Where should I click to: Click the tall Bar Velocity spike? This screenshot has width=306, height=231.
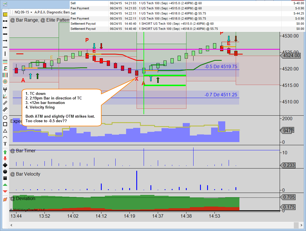click(x=137, y=180)
